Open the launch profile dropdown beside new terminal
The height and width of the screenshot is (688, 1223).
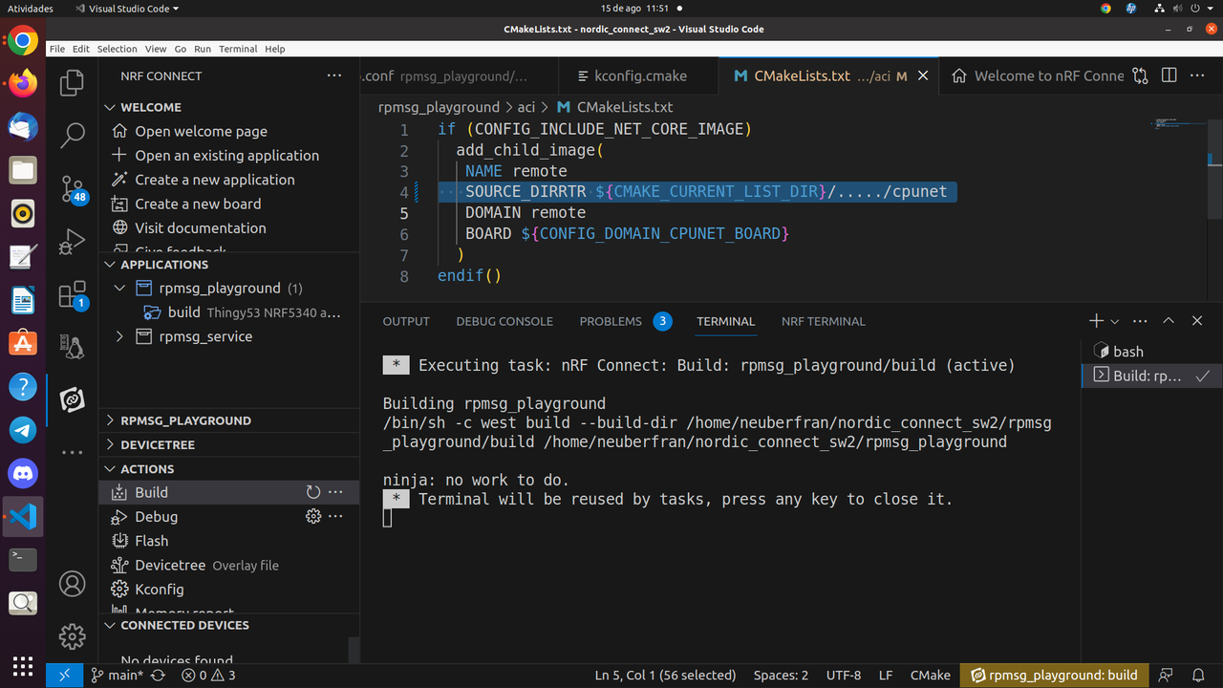click(1114, 322)
